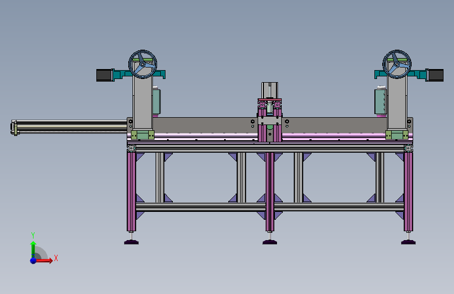This screenshot has width=454, height=294.
Task: Select the left purple frame leg
Action: tap(131, 191)
